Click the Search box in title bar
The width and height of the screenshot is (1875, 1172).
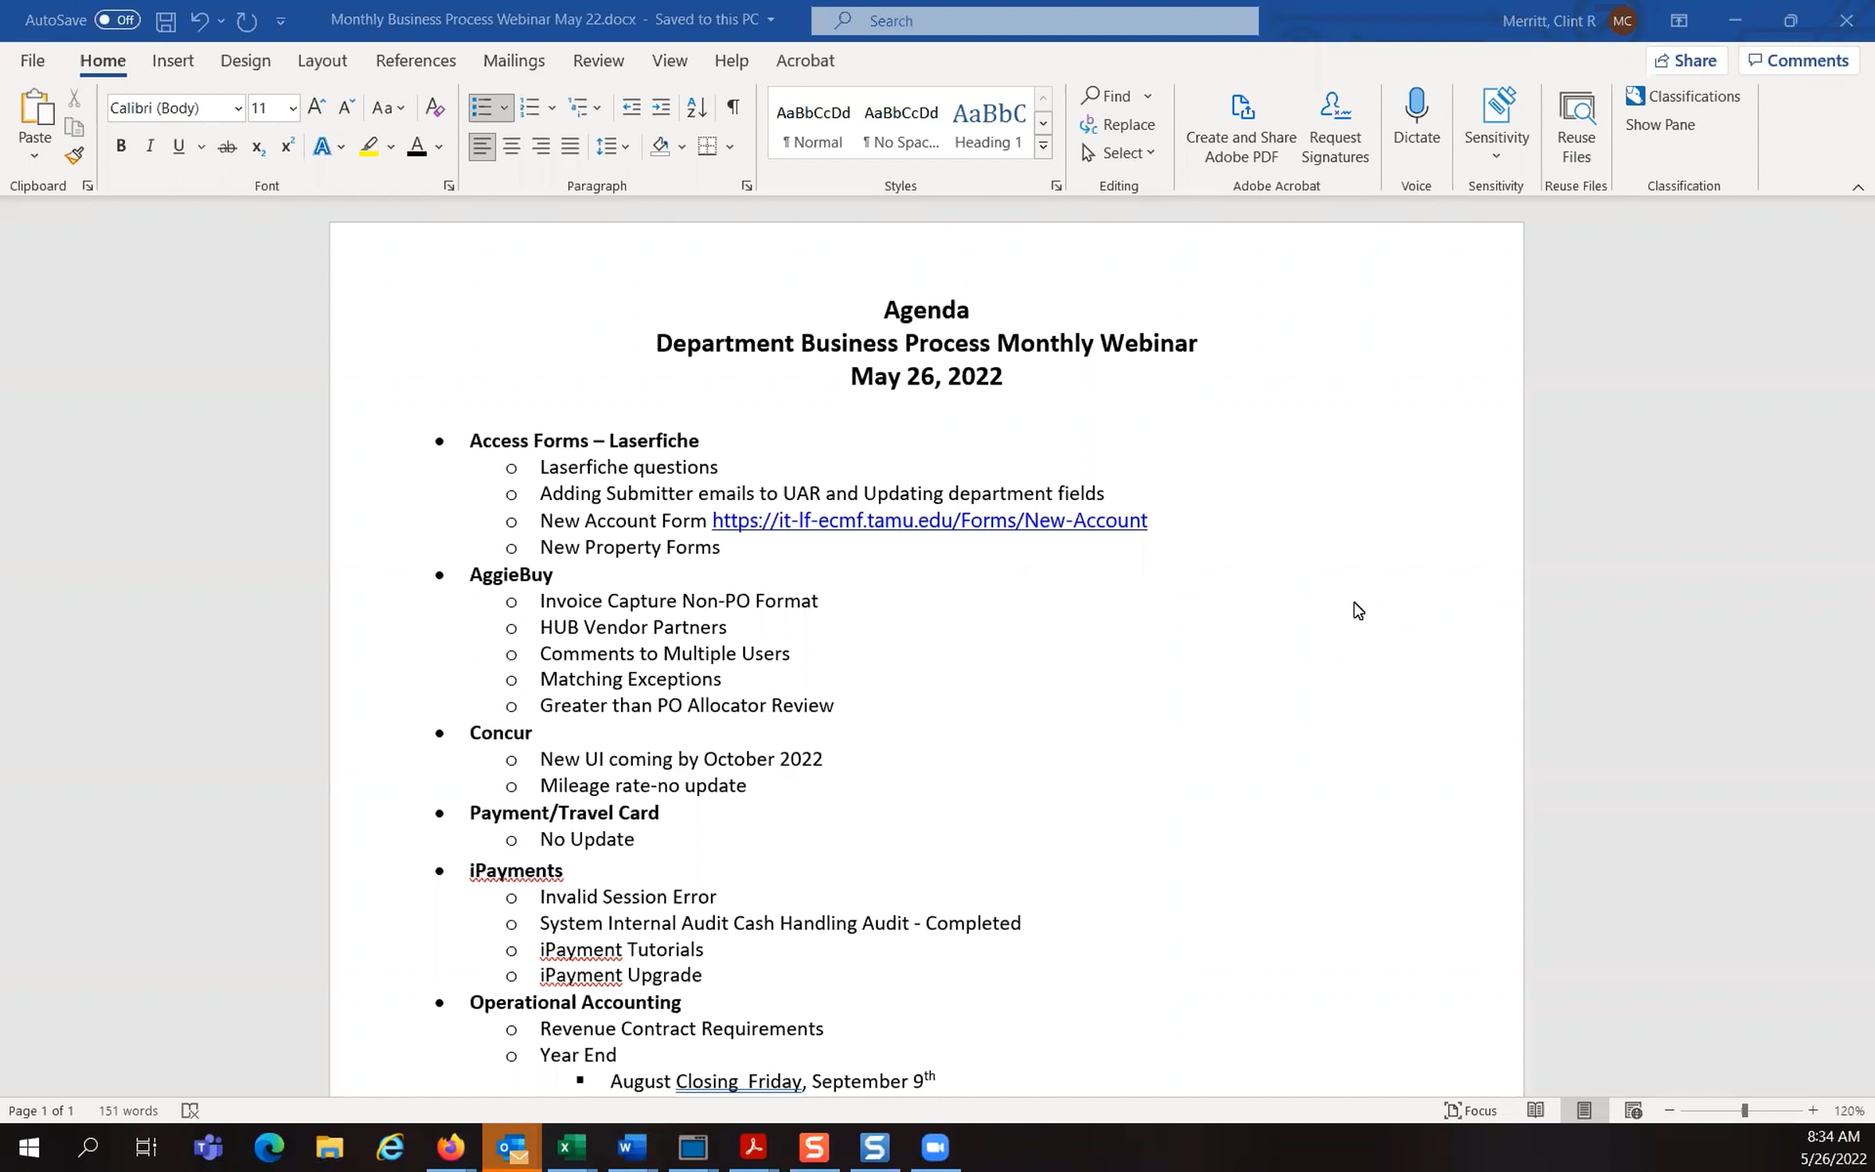1034,20
